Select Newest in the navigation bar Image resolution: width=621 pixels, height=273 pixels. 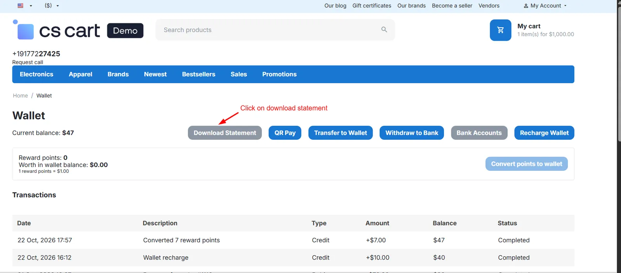point(155,74)
